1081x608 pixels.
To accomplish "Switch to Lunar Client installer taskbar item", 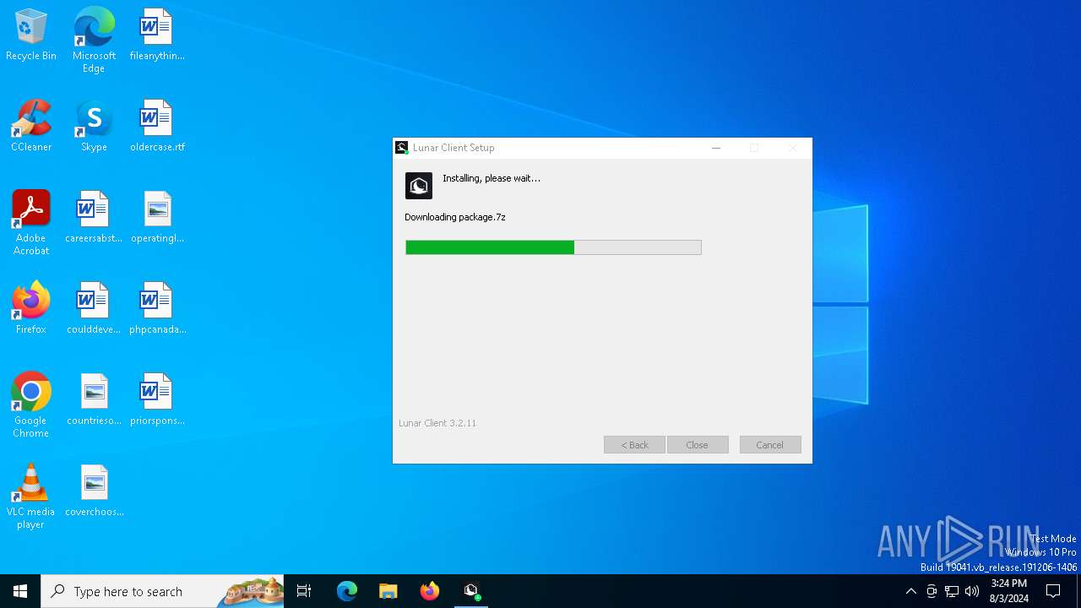I will click(471, 591).
